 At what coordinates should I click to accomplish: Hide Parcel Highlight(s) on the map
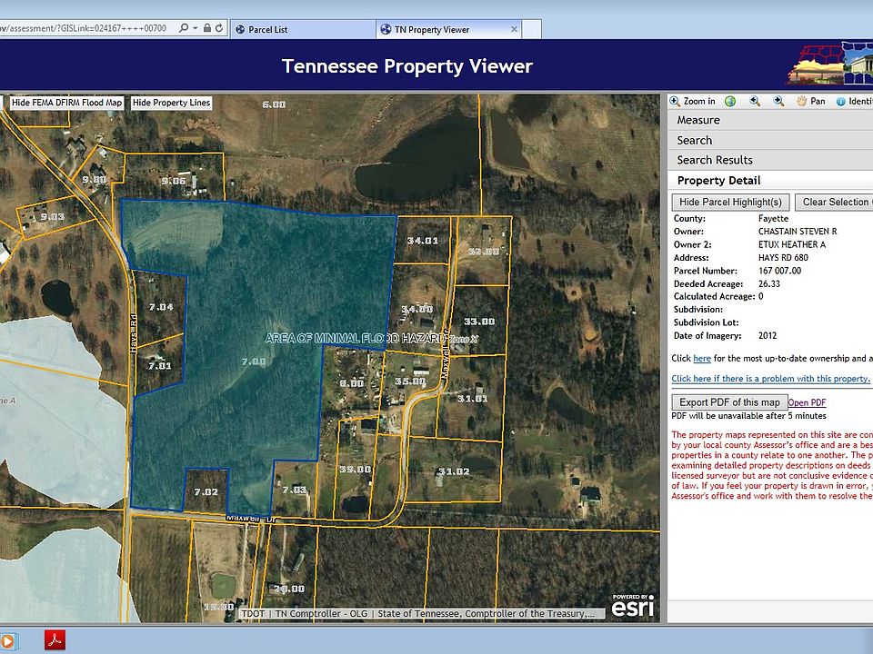730,202
